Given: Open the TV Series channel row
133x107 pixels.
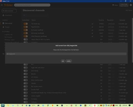Looking at the screenshot, I should pyautogui.click(x=34, y=99).
